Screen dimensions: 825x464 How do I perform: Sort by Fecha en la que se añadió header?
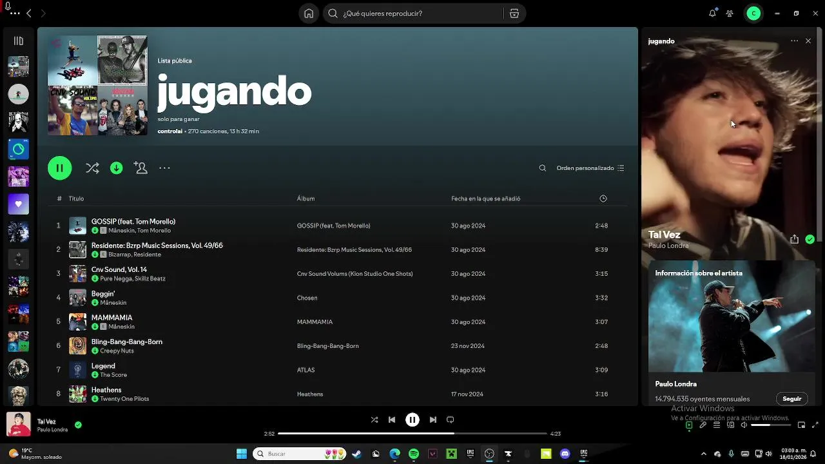point(485,198)
